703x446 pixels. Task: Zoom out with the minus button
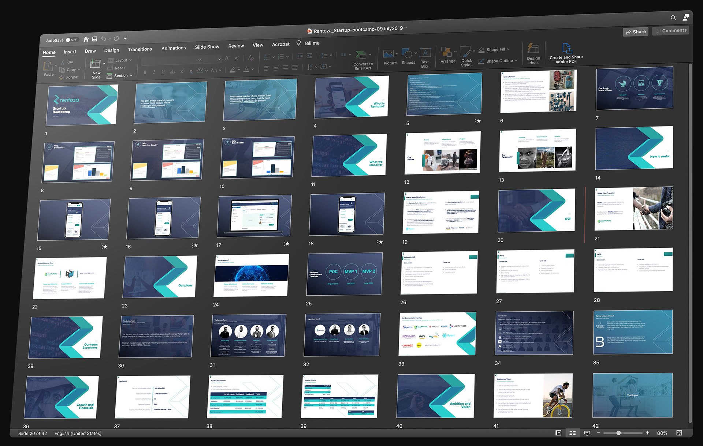[599, 433]
